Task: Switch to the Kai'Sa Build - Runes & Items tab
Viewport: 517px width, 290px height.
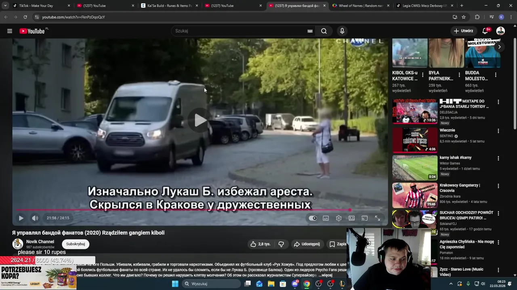Action: [x=170, y=6]
